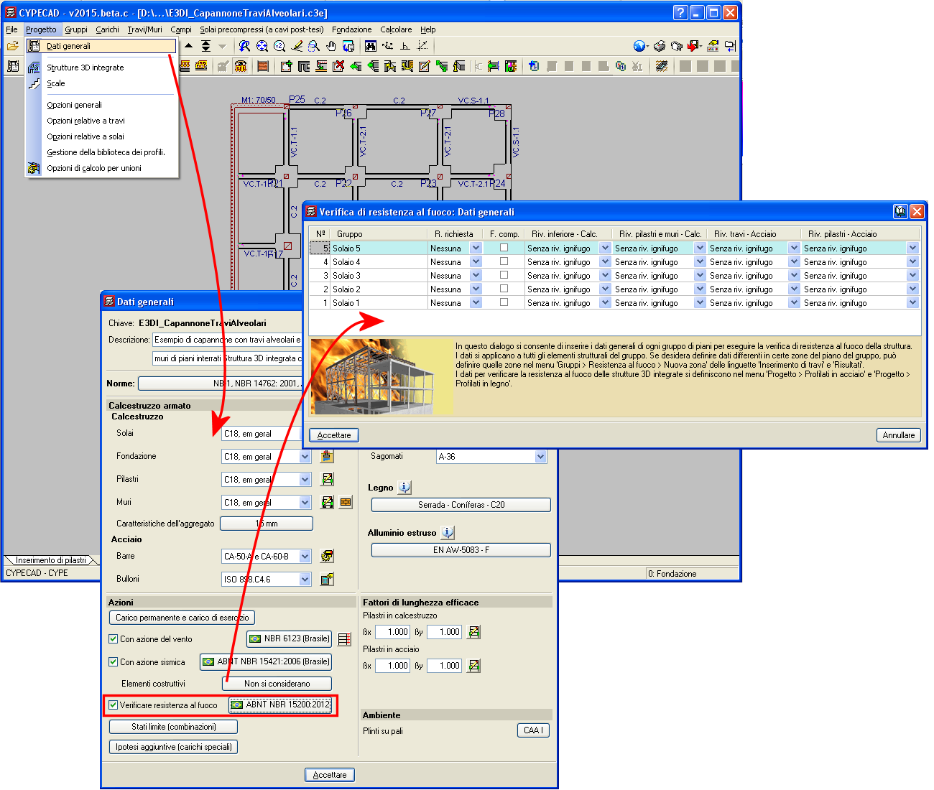Click ßx field under Pilastri in calcestruzzo
Viewport: 934px width, 790px height.
pos(392,632)
